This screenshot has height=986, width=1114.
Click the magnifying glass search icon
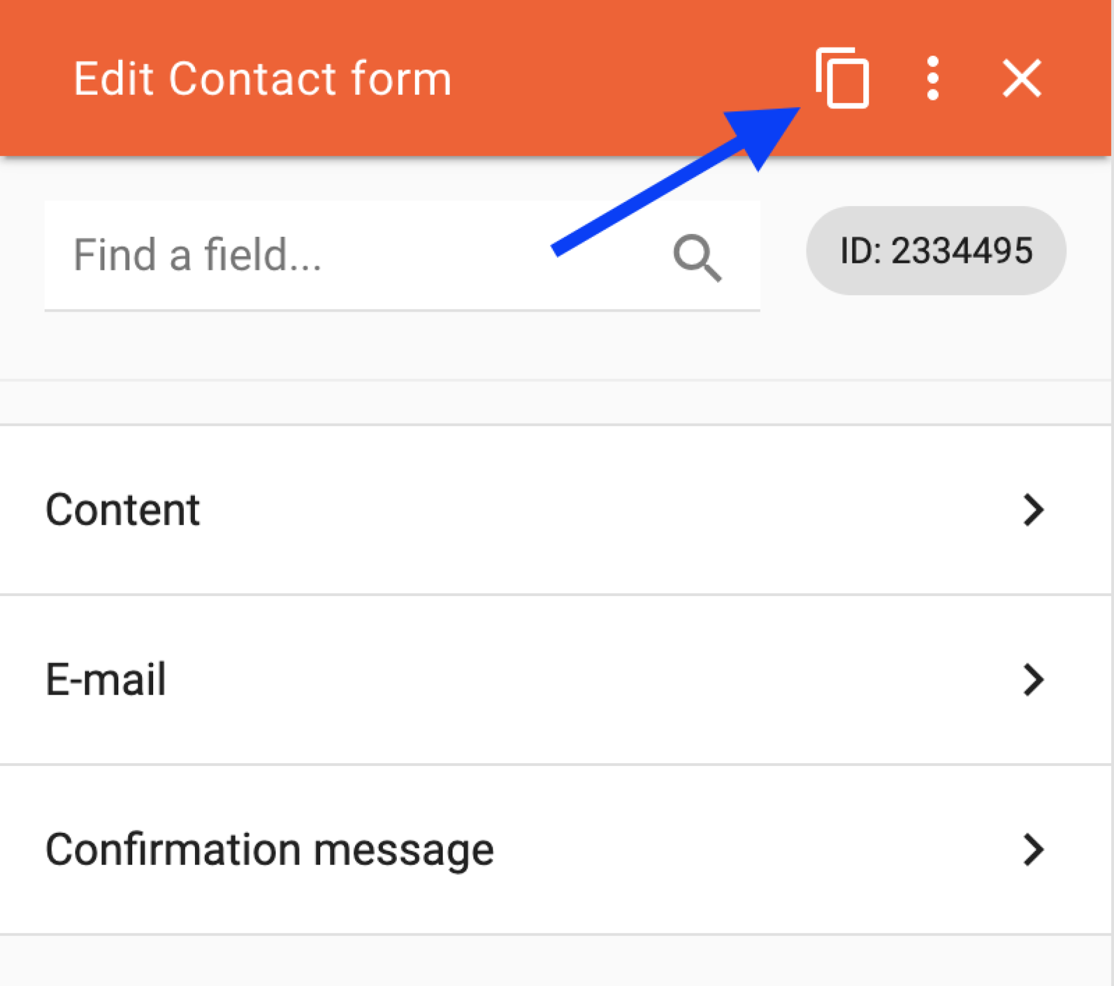tap(697, 258)
